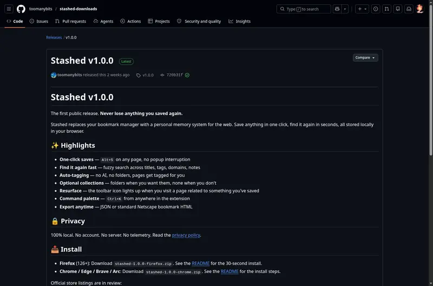Click the Privacy section heading
The image size is (433, 286).
[68, 221]
